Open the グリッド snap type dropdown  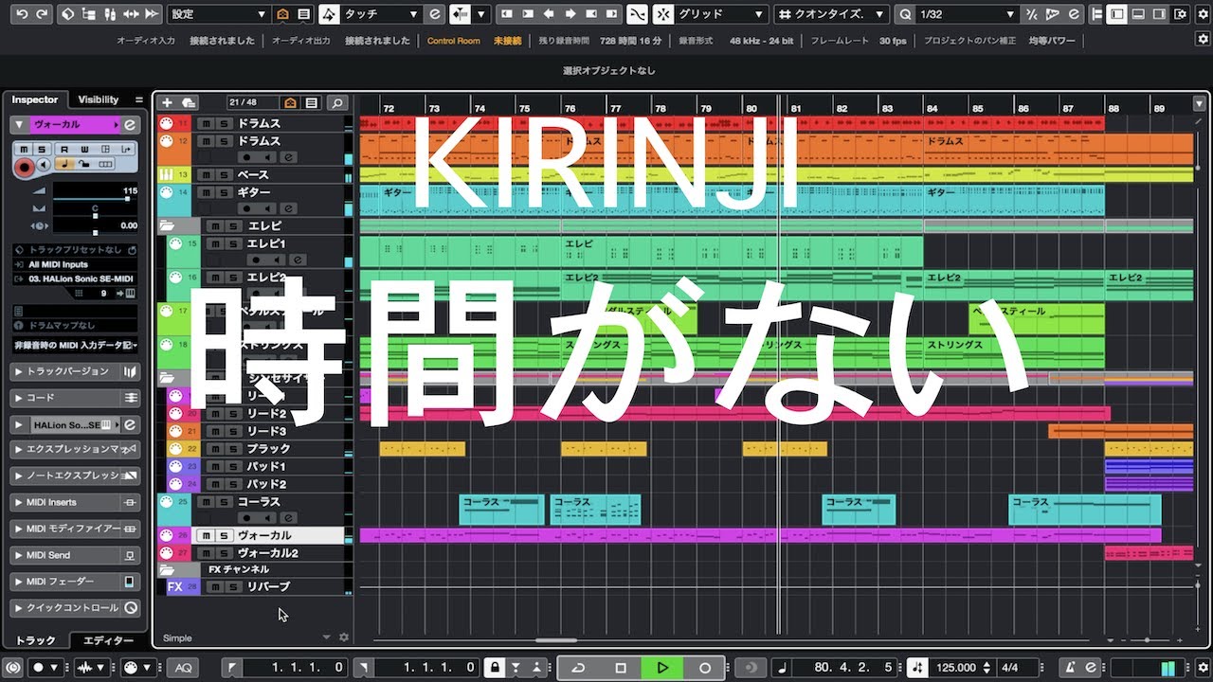point(720,14)
